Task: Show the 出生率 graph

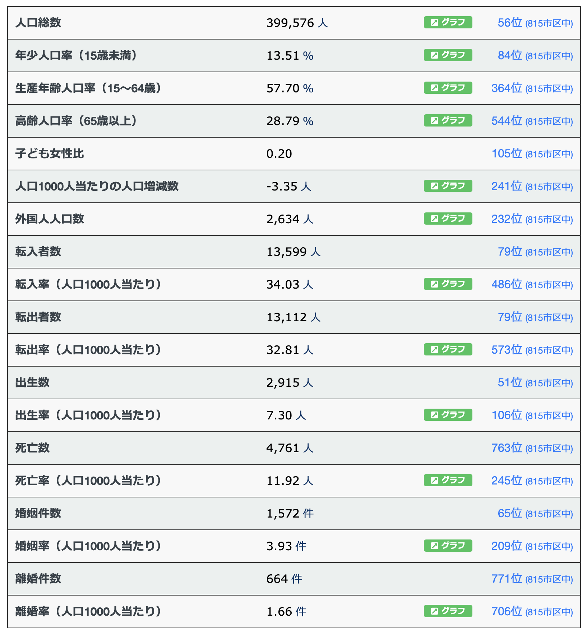Action: coord(448,415)
